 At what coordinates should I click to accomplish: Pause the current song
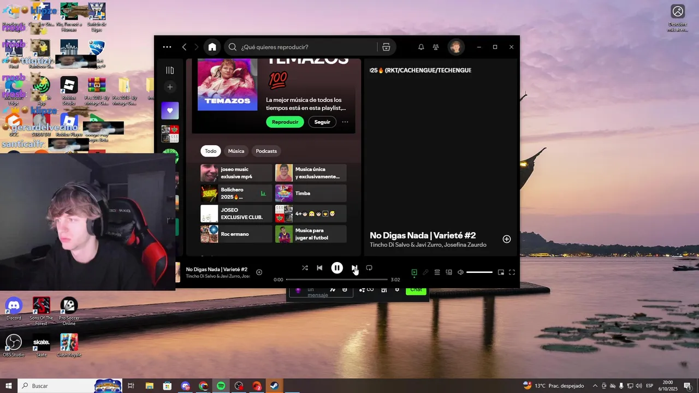pyautogui.click(x=337, y=268)
